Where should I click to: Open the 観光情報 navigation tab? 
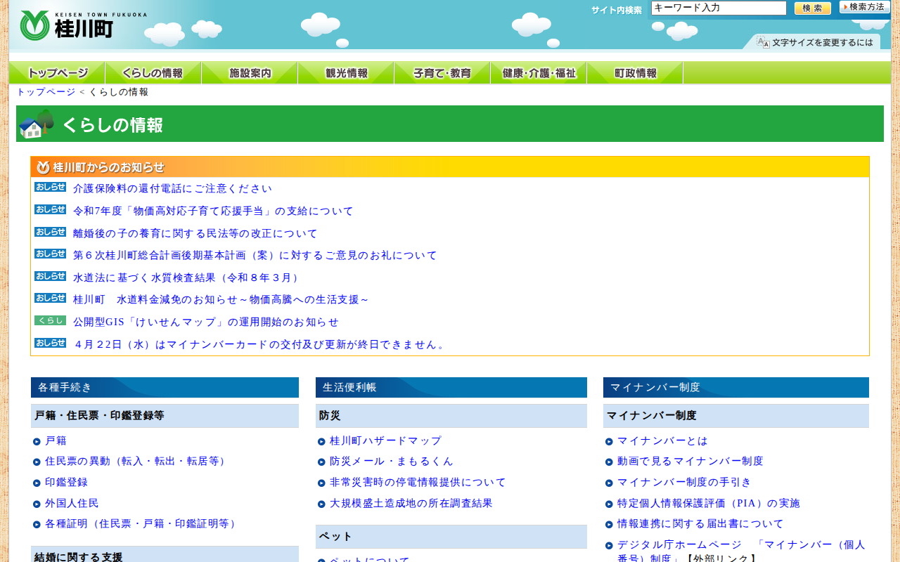click(346, 73)
